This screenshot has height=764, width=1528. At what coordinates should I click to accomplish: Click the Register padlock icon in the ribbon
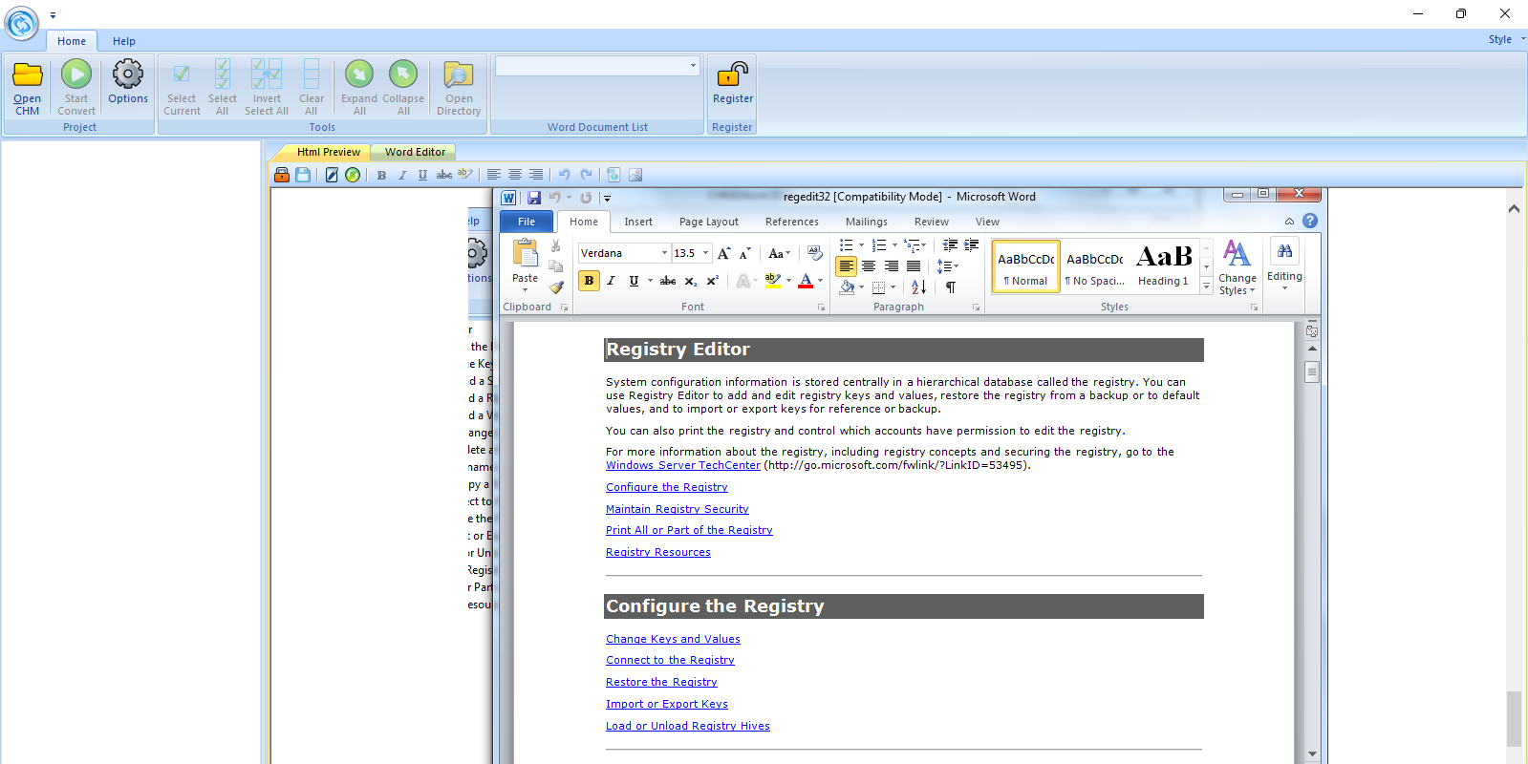[x=732, y=75]
